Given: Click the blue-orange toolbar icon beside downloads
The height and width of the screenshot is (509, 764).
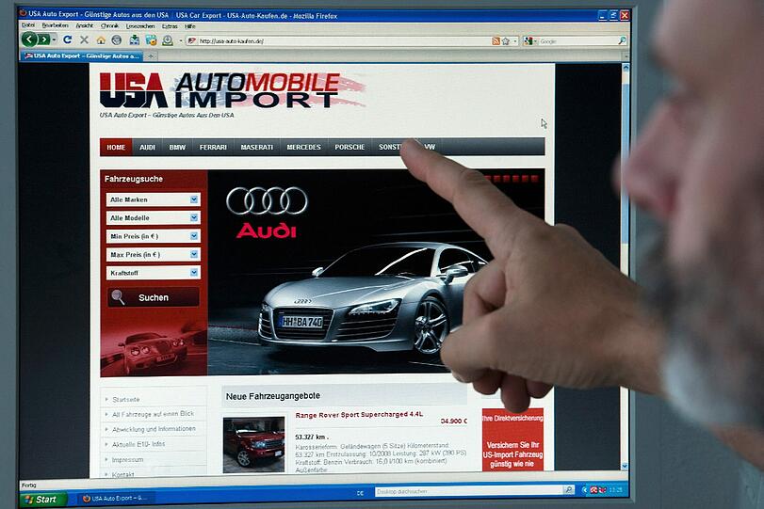Looking at the screenshot, I should point(151,40).
